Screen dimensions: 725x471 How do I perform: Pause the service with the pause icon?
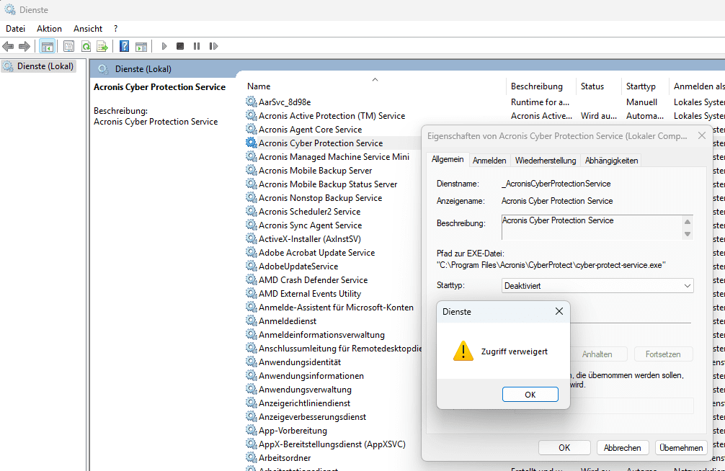(x=197, y=46)
